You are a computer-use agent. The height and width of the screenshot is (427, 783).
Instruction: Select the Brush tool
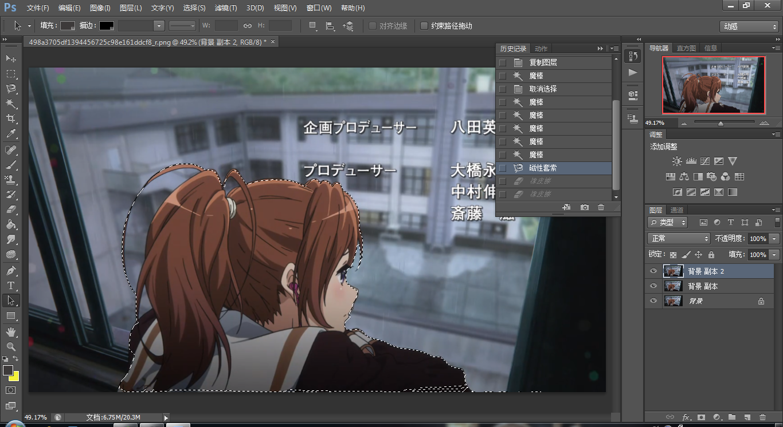click(x=11, y=164)
